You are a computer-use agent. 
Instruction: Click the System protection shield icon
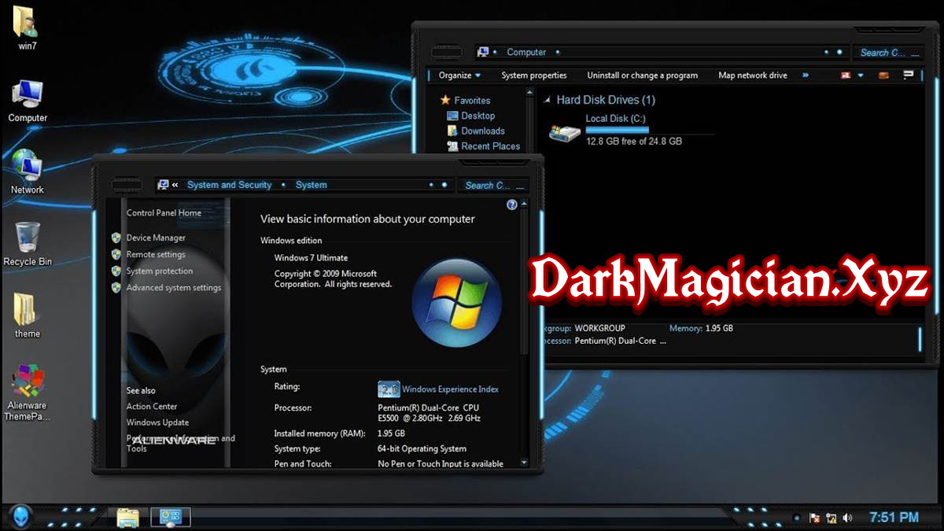[x=116, y=271]
